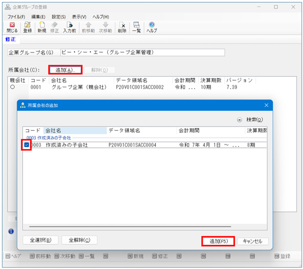
Task: Click the F2 前移動 function key
Action: click(x=40, y=256)
